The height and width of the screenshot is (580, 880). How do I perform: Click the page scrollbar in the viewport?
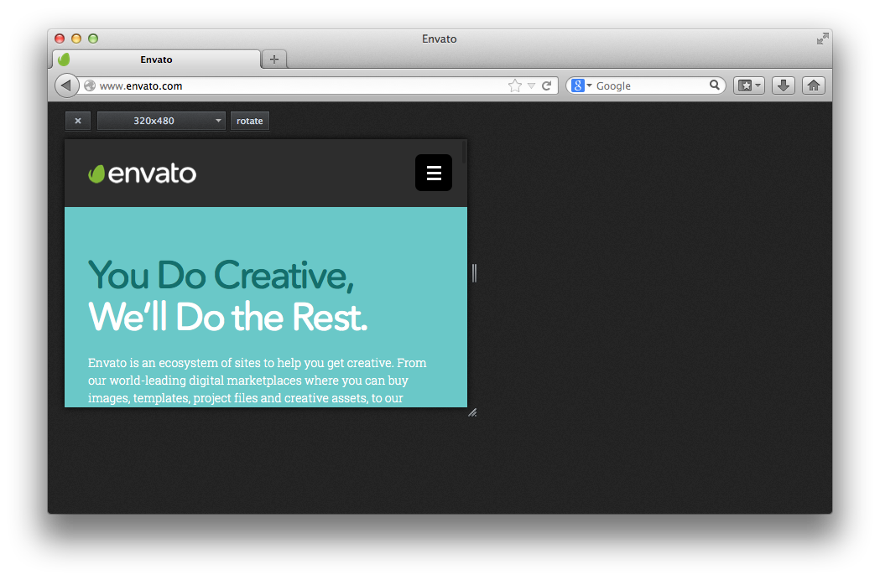(464, 152)
